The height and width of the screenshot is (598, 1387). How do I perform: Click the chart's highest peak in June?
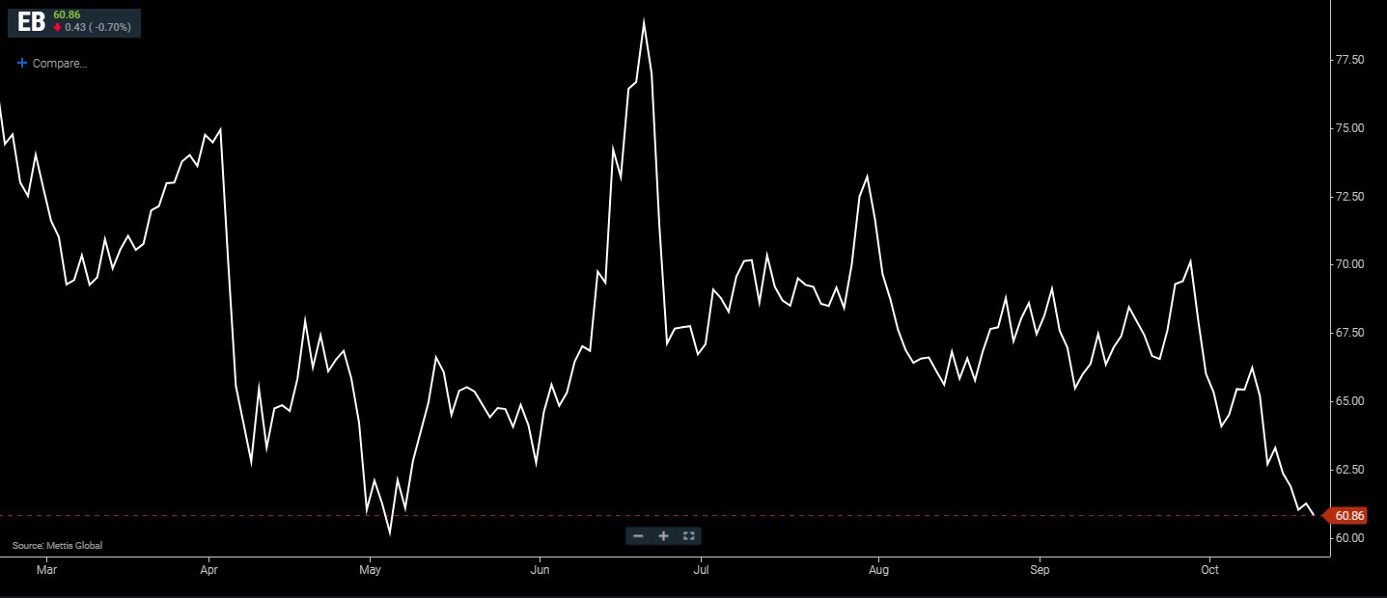(x=644, y=21)
